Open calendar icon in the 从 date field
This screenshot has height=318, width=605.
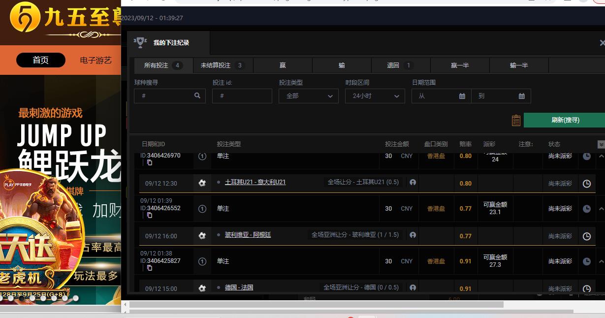click(x=462, y=96)
